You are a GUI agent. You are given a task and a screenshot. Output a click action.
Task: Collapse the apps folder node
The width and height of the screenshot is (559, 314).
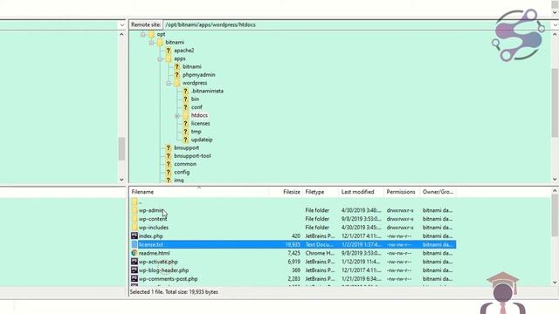[160, 59]
